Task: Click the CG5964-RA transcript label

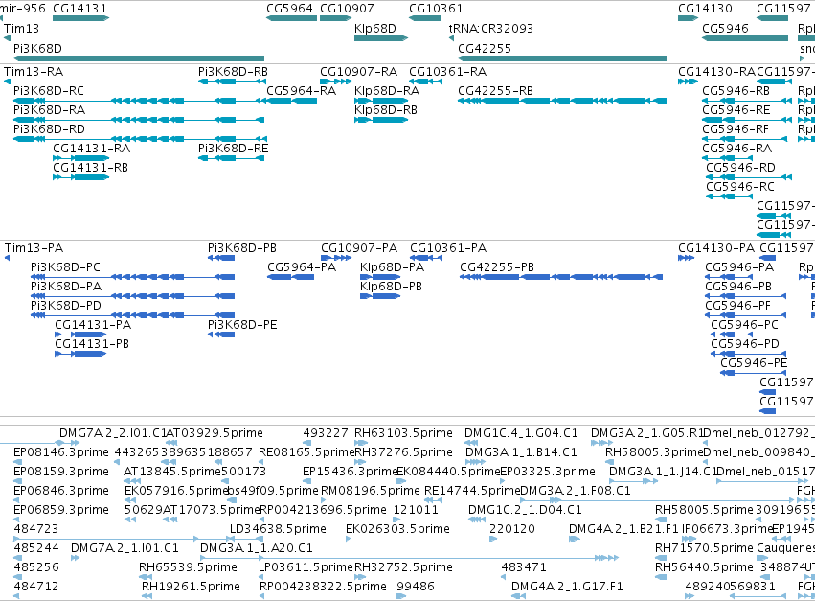Action: tap(302, 91)
